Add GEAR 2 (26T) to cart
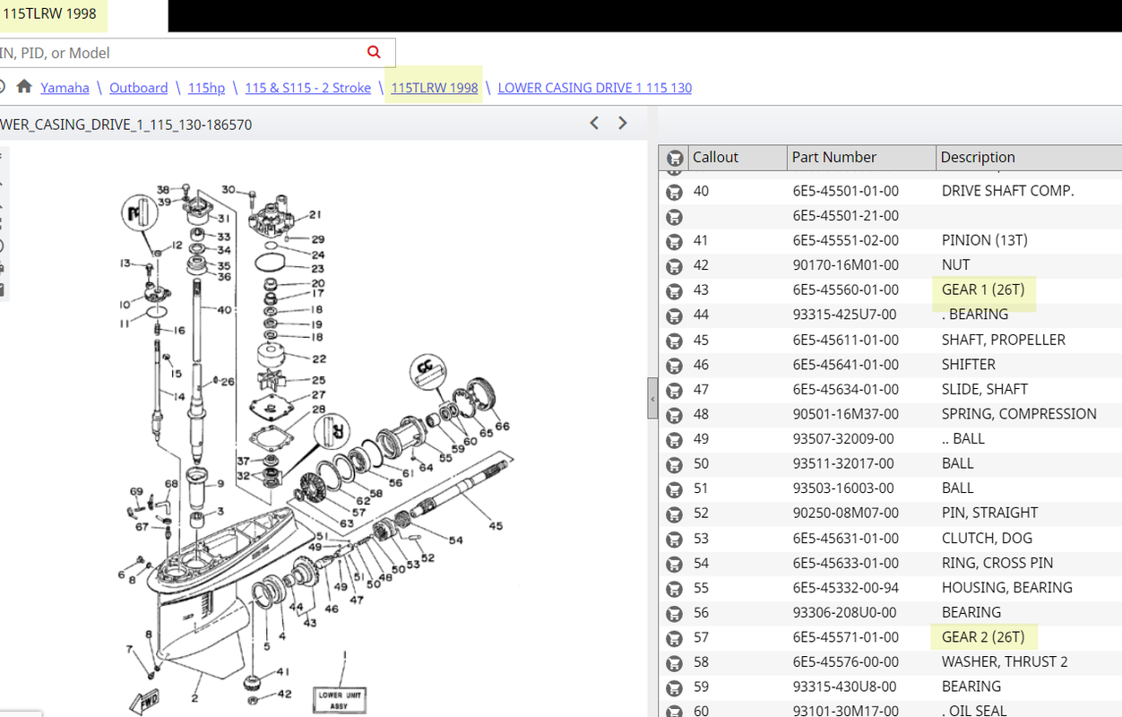 (x=674, y=638)
